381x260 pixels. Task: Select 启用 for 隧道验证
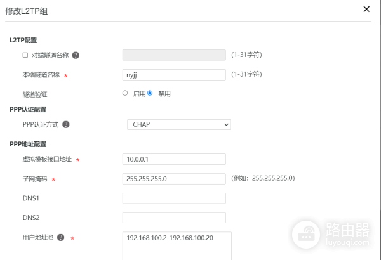tap(125, 93)
